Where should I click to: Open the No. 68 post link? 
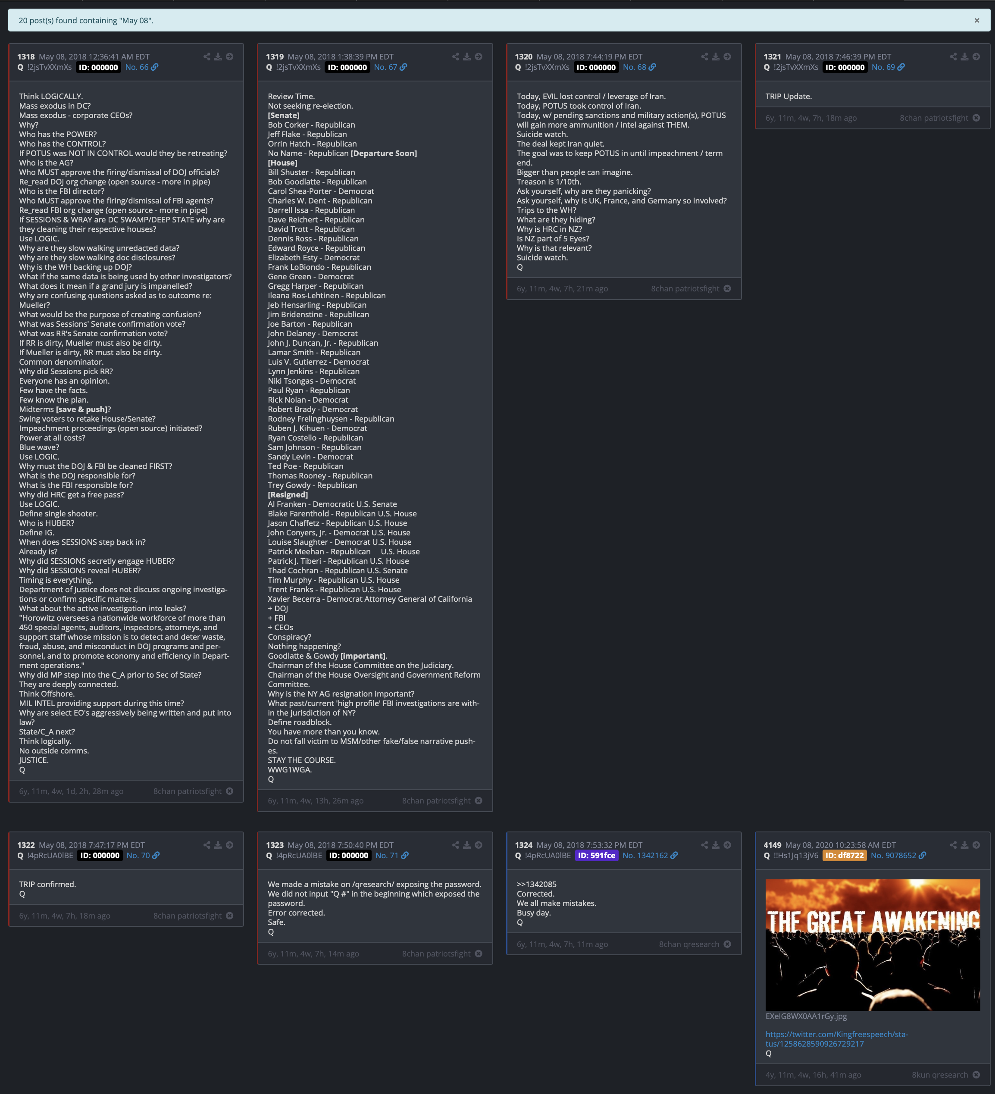coord(639,67)
